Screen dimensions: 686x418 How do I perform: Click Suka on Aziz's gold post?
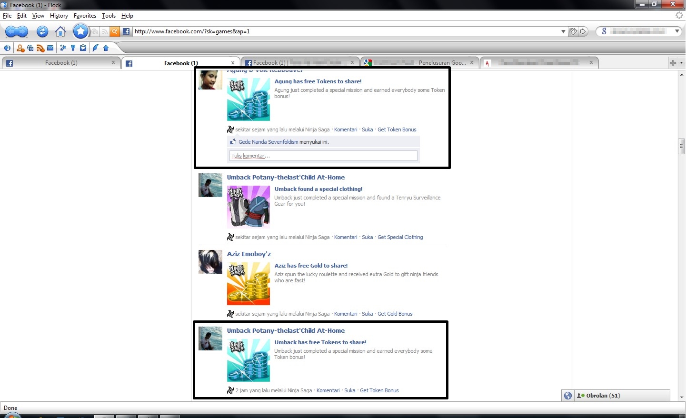pyautogui.click(x=367, y=314)
